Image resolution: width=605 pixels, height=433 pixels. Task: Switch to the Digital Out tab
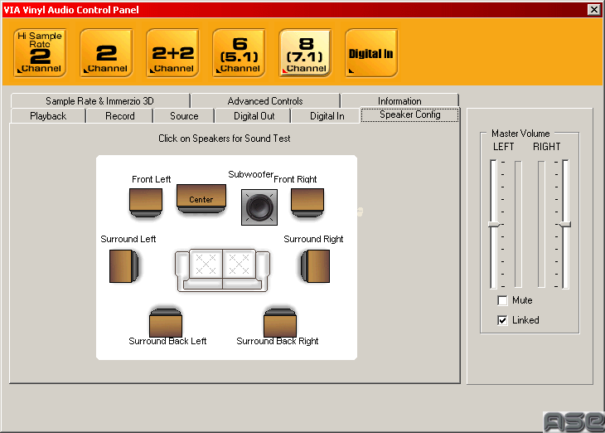[x=254, y=116]
